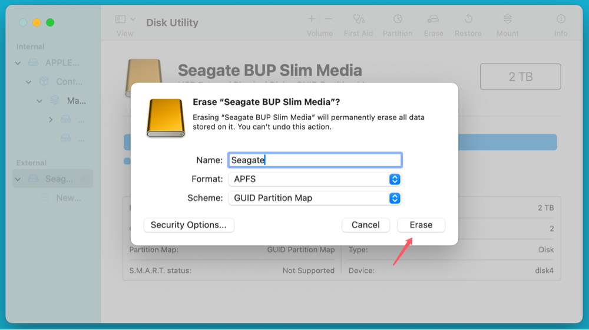Click the S.M.A.R.T. status Not Supported value
This screenshot has height=330, width=589.
tap(309, 270)
